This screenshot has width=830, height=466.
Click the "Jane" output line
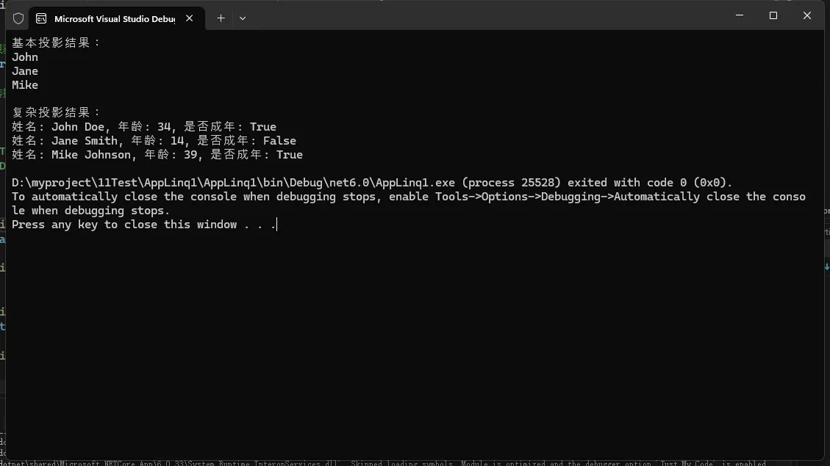(25, 71)
